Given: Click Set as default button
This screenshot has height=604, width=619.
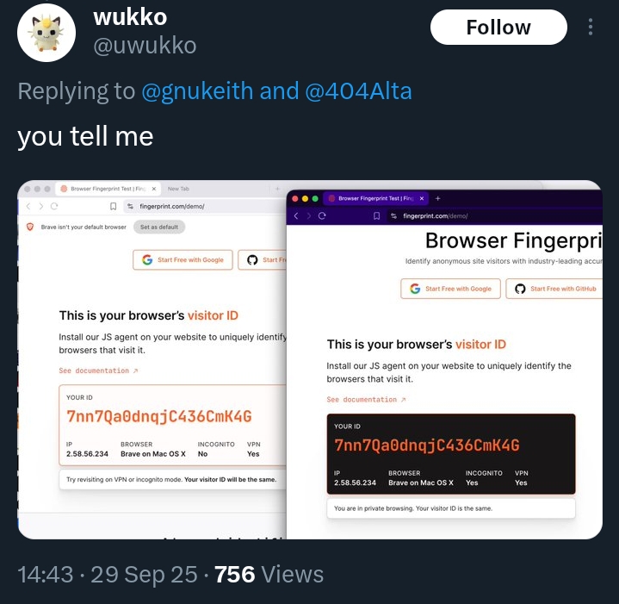Looking at the screenshot, I should point(159,227).
